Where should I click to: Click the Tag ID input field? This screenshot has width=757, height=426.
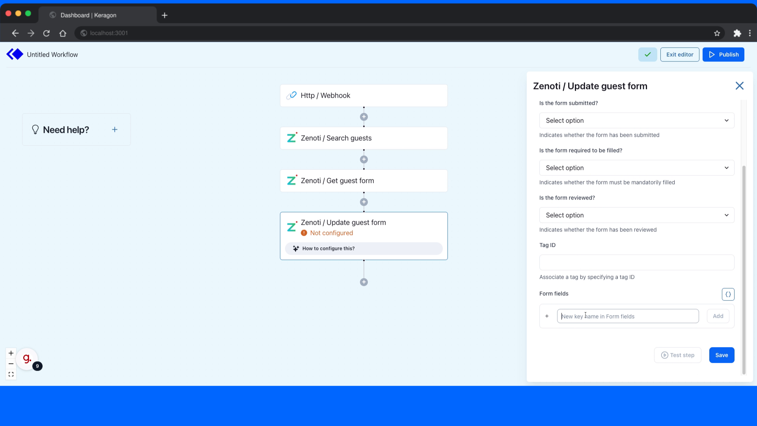pyautogui.click(x=636, y=262)
